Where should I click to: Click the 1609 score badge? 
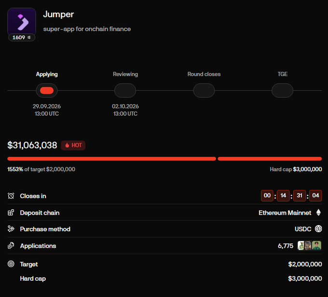click(x=22, y=38)
